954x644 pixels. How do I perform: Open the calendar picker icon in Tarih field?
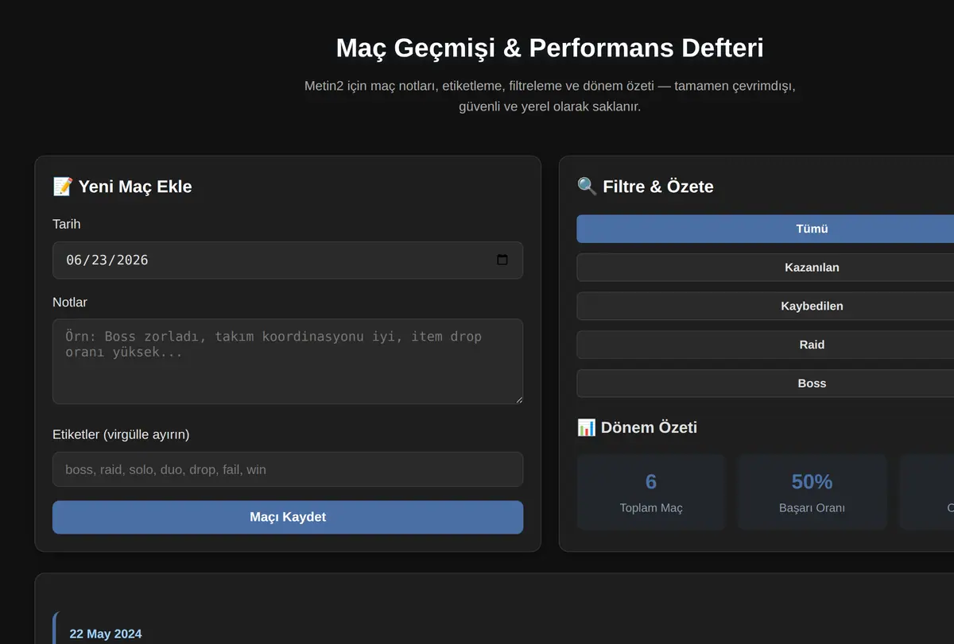click(x=502, y=260)
